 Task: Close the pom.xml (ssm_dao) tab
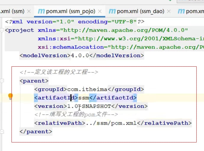tap(169, 12)
